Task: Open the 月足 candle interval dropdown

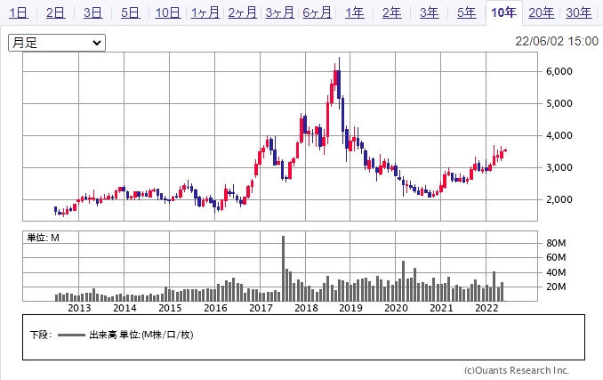Action: point(57,43)
